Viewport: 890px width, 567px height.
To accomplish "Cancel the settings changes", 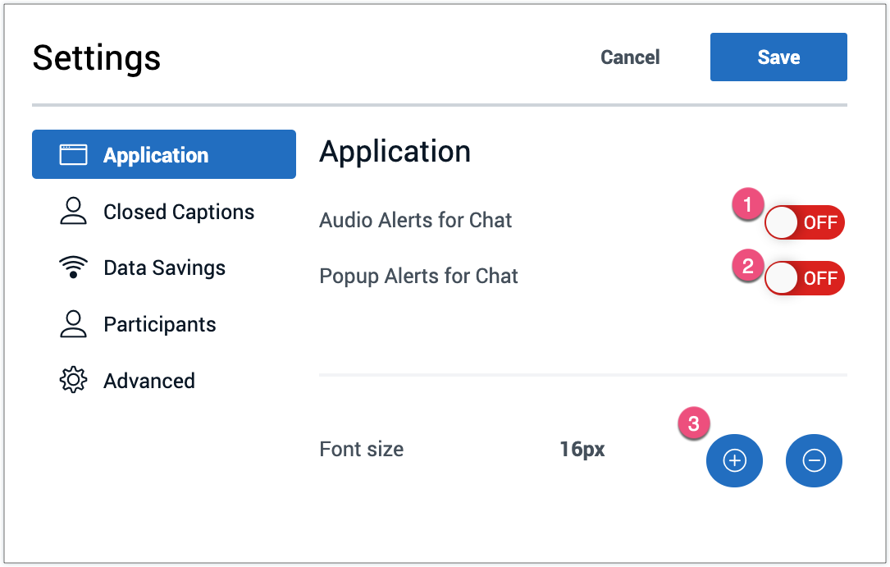I will tap(630, 57).
